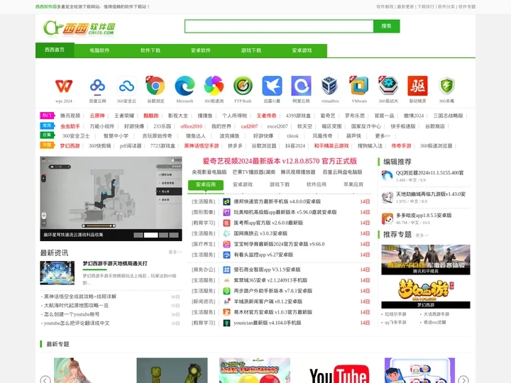
Task: Click 更多>> in the 合集 row
Action: click(383, 135)
